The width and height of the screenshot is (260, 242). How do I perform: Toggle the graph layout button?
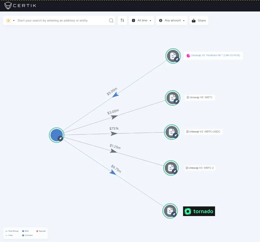click(122, 20)
